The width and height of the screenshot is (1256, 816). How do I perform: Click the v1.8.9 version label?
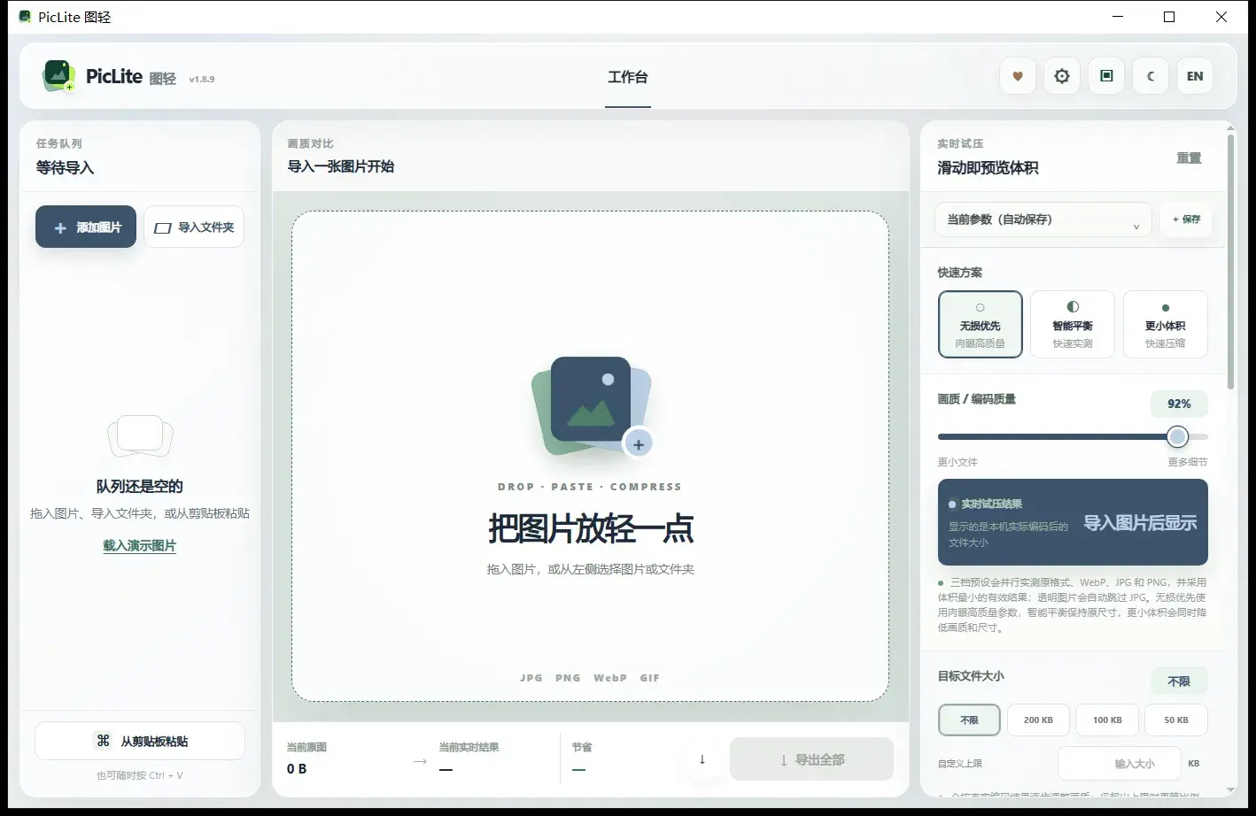pos(202,79)
